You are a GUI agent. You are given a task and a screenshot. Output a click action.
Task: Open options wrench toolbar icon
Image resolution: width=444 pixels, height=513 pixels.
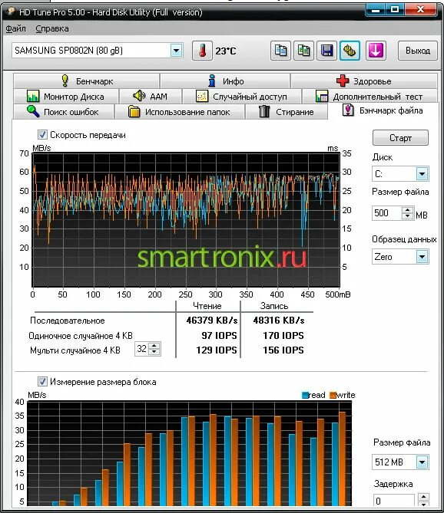tap(350, 51)
